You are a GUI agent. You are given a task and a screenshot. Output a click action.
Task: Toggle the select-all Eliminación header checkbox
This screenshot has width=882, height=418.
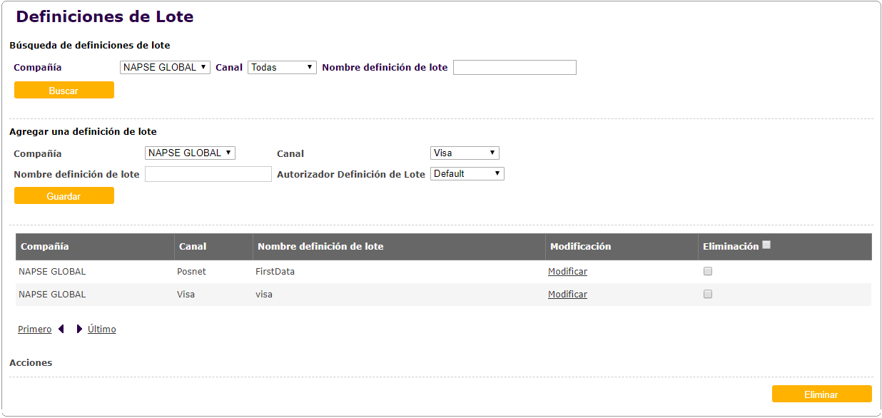coord(766,245)
